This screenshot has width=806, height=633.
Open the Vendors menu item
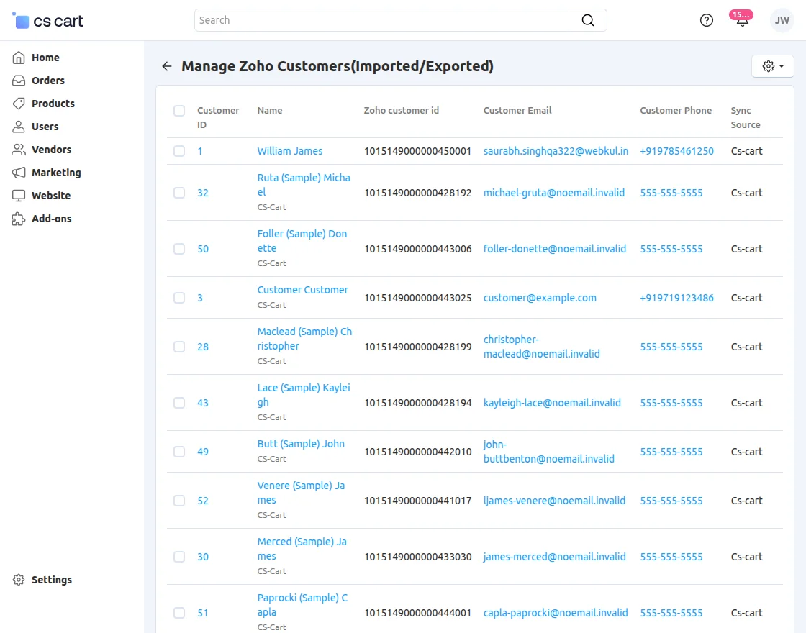51,150
